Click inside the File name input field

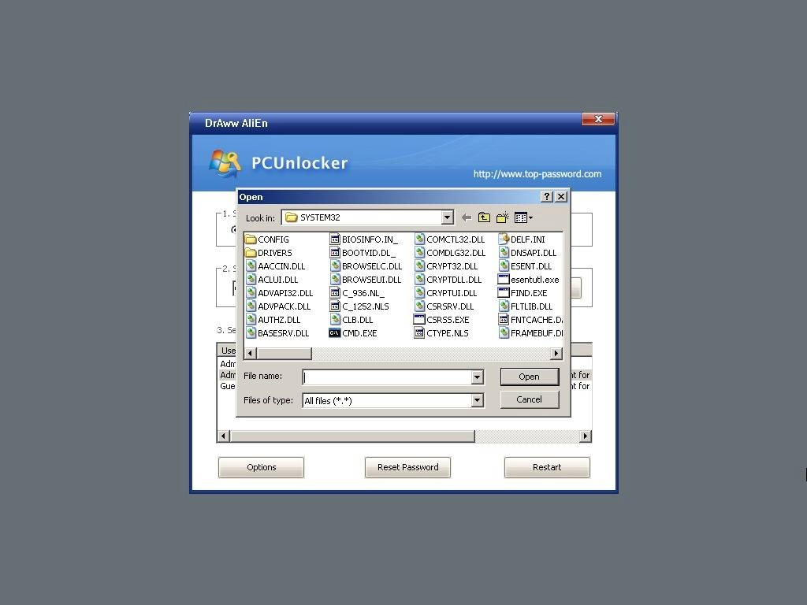click(x=387, y=377)
